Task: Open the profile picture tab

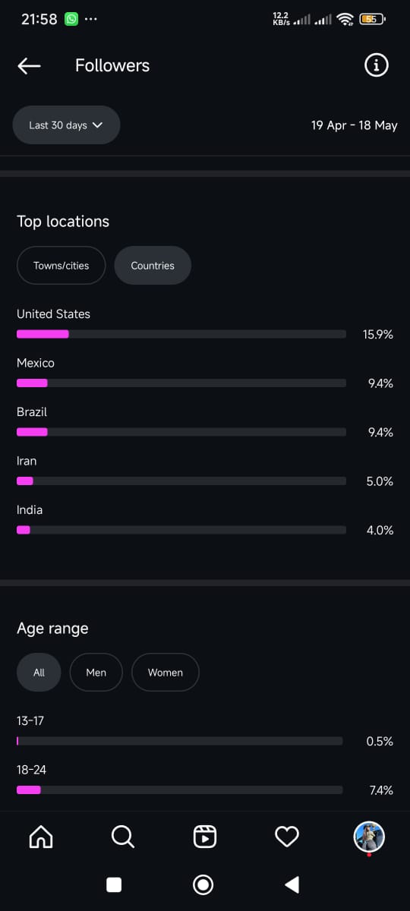Action: (370, 837)
